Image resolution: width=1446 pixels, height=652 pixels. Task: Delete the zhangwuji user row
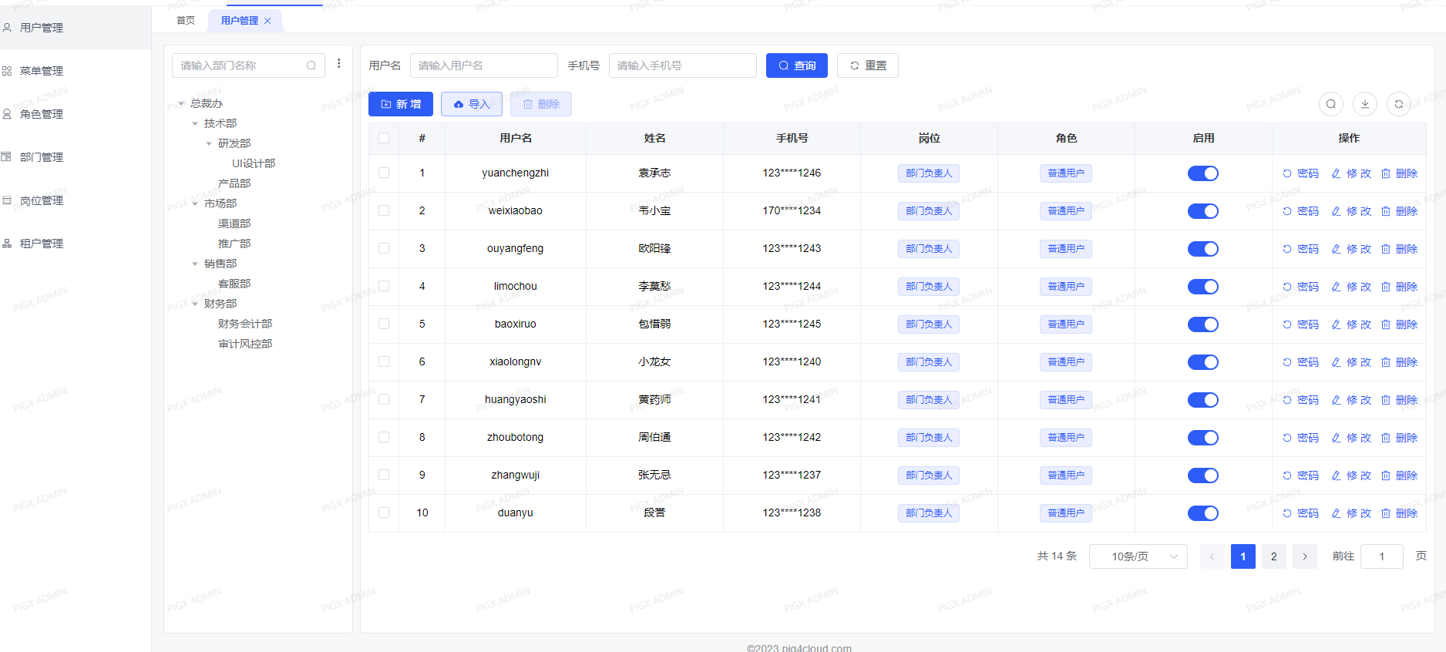(1399, 476)
